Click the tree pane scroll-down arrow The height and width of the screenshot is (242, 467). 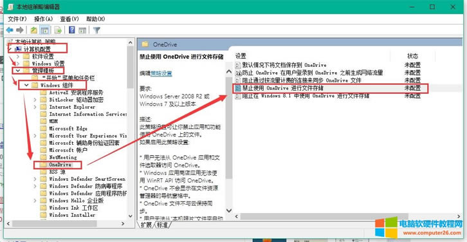[130, 216]
